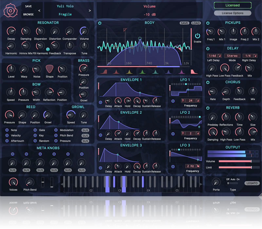
Task: Toggle the Delay effect power button
Action: tap(208, 48)
